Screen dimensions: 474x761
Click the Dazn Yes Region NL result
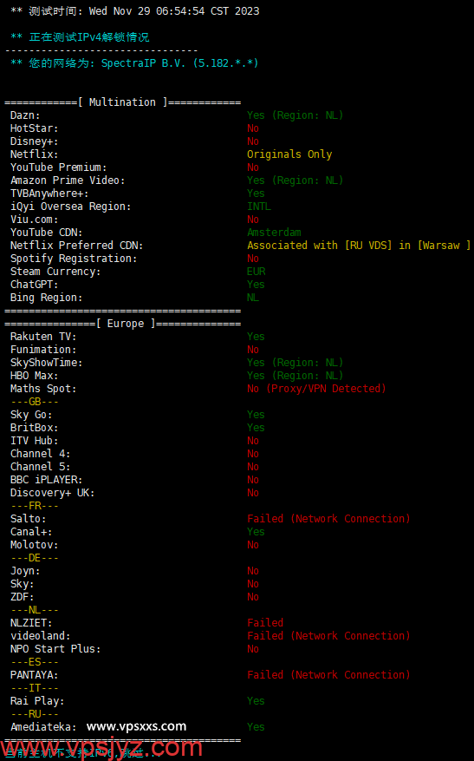click(x=295, y=115)
